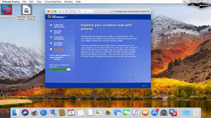
Task: Launch Siri from the dock
Action: 25,112
